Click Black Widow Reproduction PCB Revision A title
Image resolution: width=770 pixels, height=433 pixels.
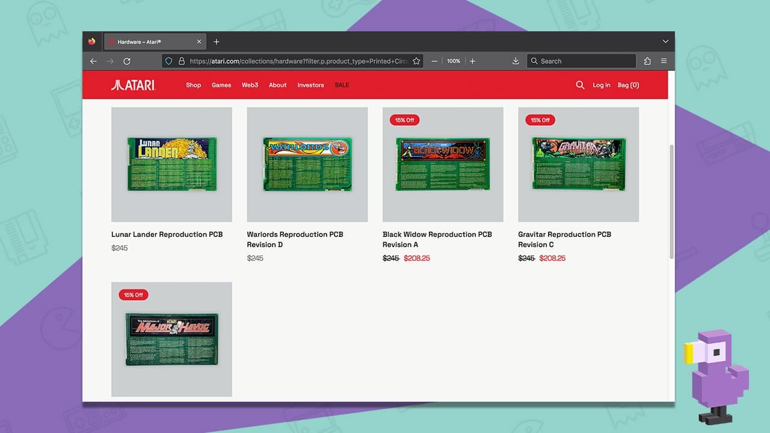tap(437, 239)
